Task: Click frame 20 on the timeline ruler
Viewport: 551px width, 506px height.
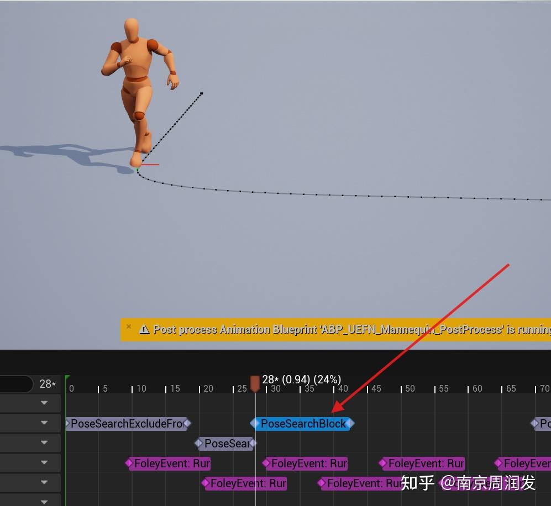Action: point(208,388)
